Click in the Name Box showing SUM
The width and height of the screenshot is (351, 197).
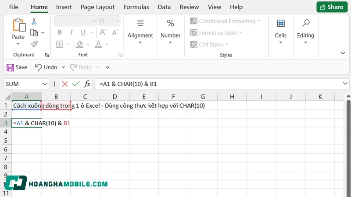(23, 84)
